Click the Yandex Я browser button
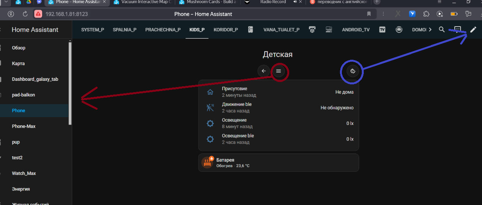Image resolution: width=482 pixels, height=205 pixels. coord(11,14)
